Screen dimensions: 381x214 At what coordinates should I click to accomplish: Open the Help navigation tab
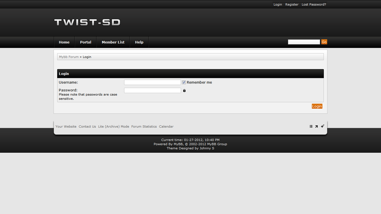139,42
